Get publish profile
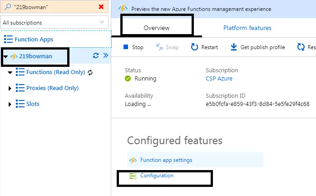The width and height of the screenshot is (316, 196). pos(262,47)
